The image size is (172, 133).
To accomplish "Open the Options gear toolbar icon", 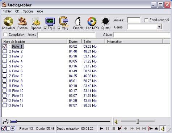I will pos(36,22).
